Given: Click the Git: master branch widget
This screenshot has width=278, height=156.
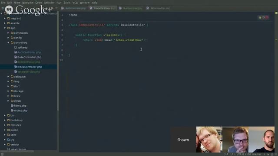Looking at the screenshot, I should 254,154.
